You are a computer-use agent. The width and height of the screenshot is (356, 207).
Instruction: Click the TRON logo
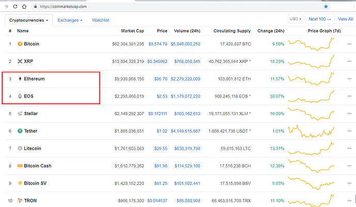pos(20,200)
